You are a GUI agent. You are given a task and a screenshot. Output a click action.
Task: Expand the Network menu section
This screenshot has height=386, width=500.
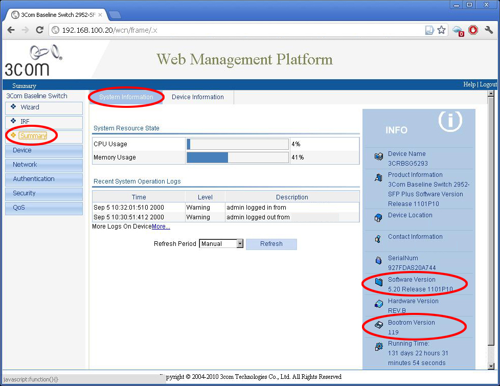[44, 165]
